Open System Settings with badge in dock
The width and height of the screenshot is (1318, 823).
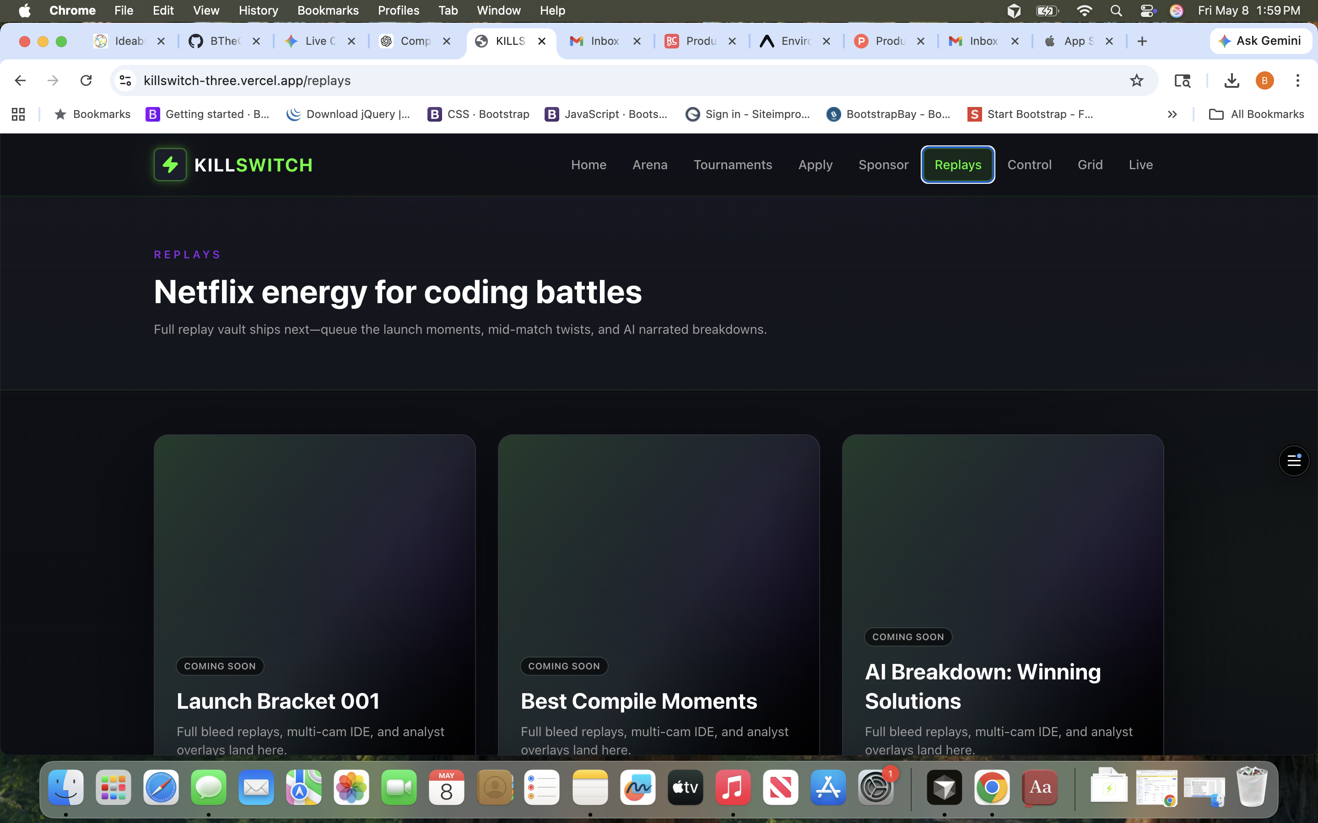pos(876,787)
